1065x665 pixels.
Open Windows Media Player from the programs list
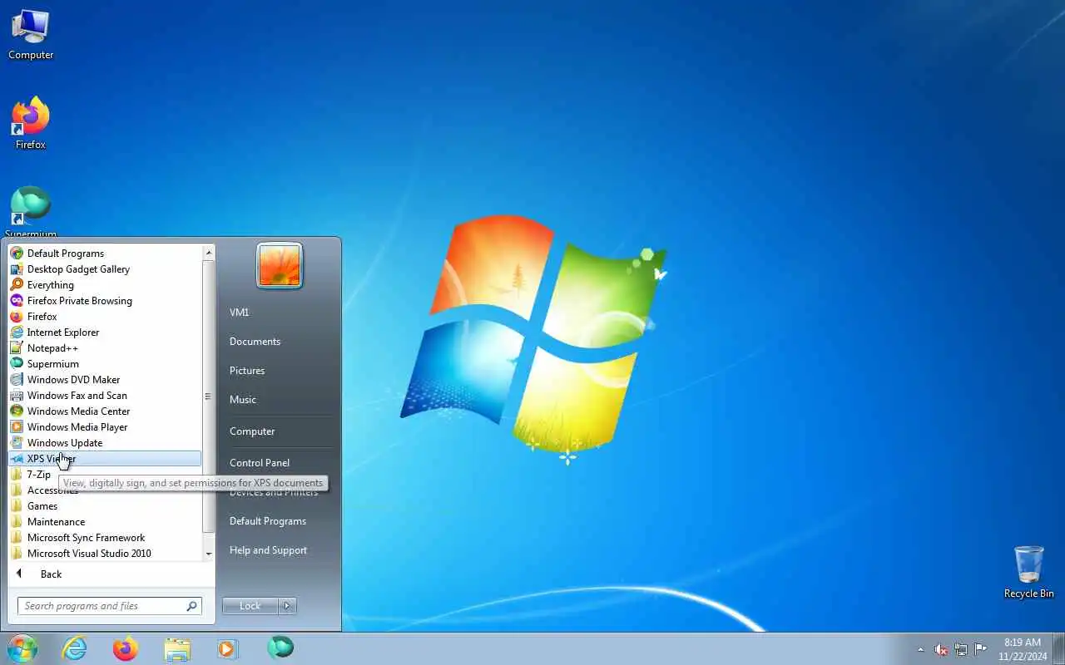coord(105,427)
